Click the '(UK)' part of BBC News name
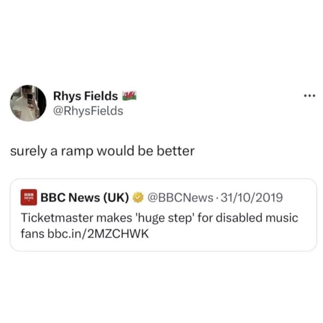The width and height of the screenshot is (323, 323). (116, 198)
